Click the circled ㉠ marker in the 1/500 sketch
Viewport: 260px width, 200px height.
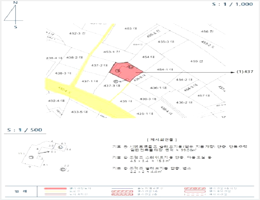tap(31, 157)
